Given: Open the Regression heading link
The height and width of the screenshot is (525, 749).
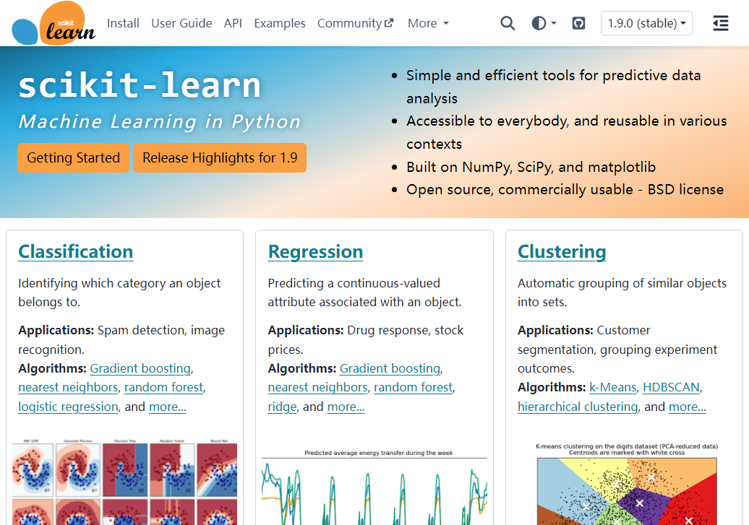Looking at the screenshot, I should 315,251.
